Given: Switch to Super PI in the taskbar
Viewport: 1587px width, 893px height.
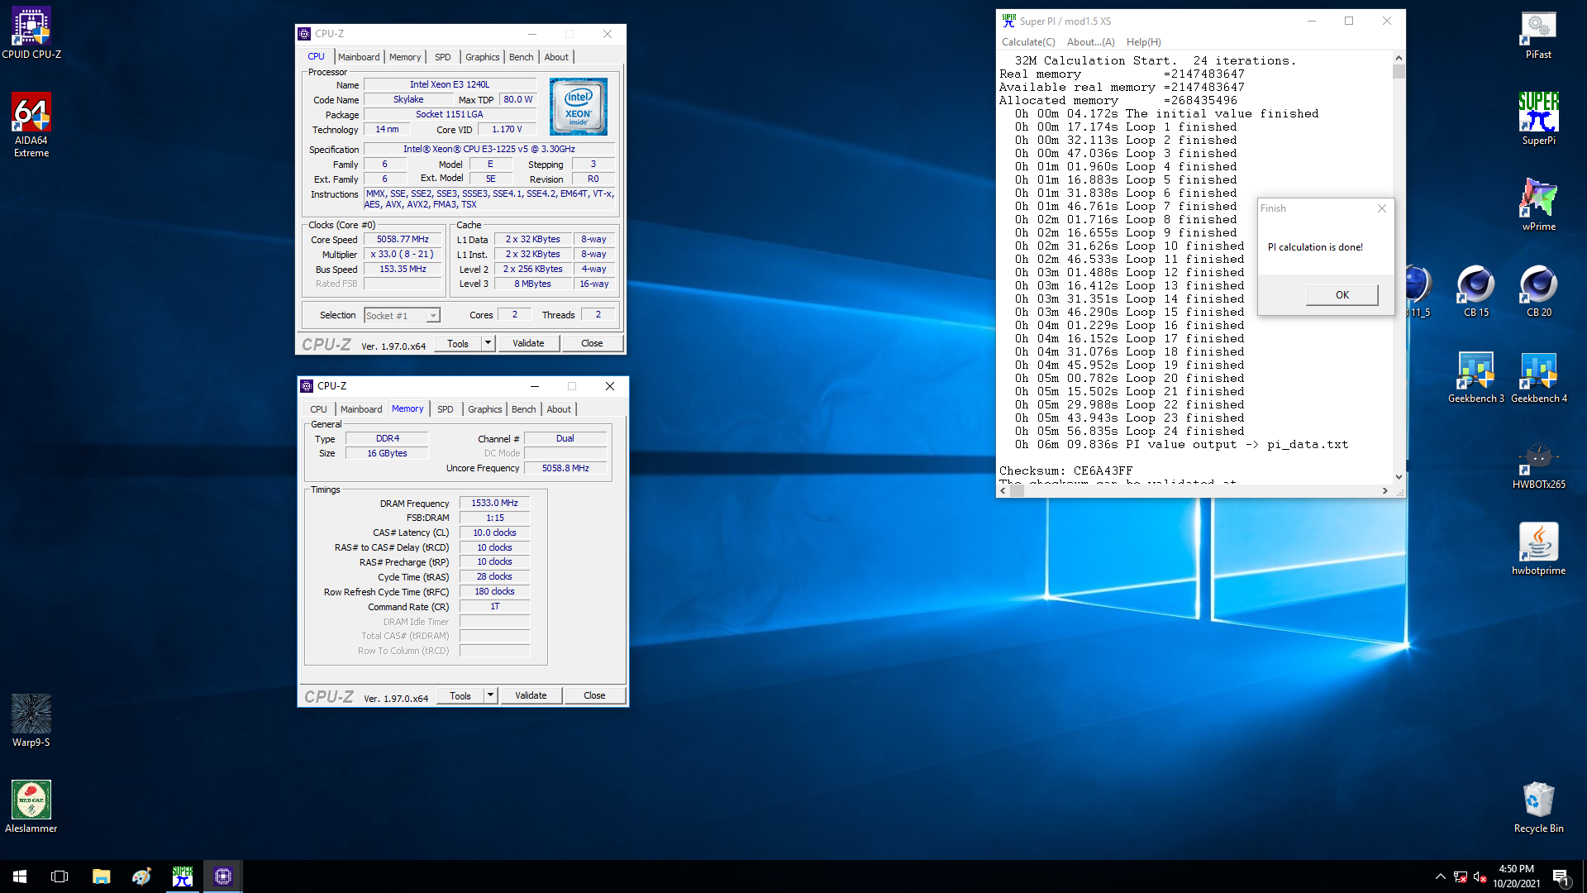Looking at the screenshot, I should tap(182, 876).
